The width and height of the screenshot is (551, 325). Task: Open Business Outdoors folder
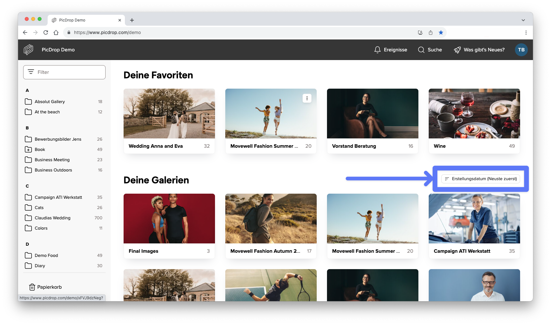click(64, 170)
